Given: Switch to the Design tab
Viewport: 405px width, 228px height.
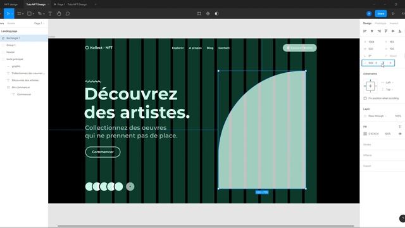Looking at the screenshot, I should (x=367, y=23).
